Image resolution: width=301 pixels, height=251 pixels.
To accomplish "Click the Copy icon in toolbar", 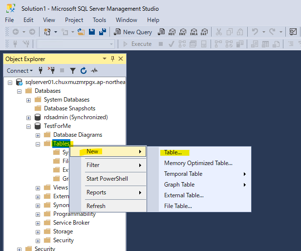I will 229,32.
